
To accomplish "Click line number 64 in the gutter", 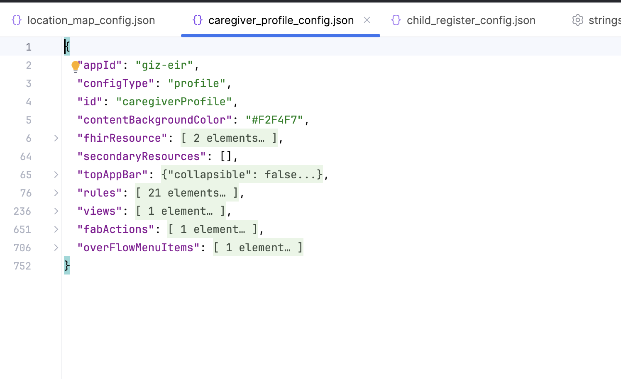I will coord(26,156).
